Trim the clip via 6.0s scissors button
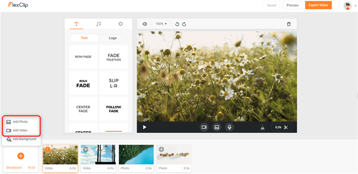Image resolution: width=358 pixels, height=174 pixels. 281,127
